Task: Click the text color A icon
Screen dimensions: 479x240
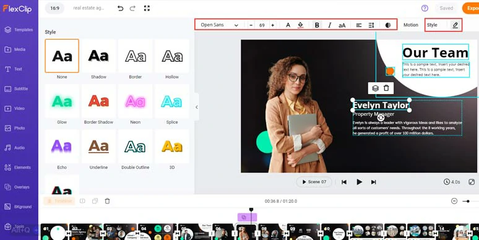Action: coord(288,25)
